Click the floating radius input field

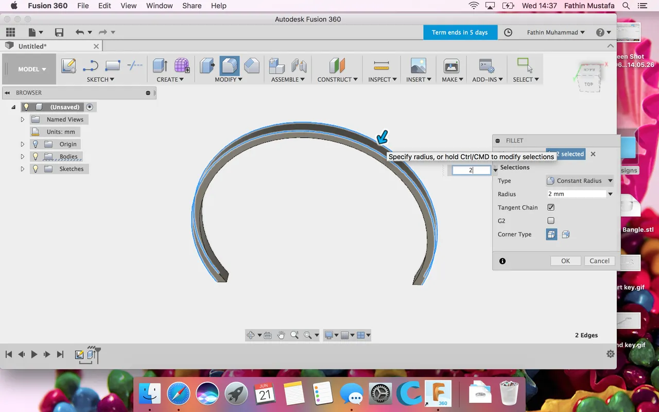coord(471,170)
